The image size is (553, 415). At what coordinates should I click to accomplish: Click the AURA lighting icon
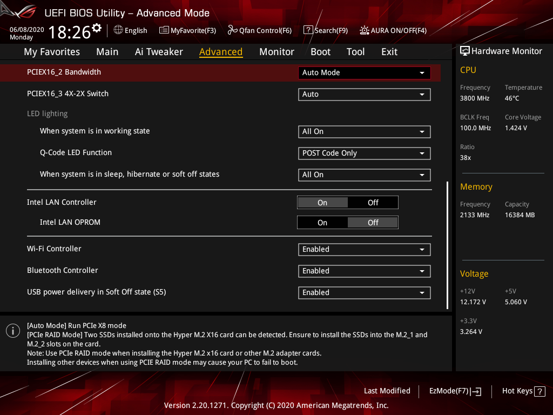click(x=365, y=30)
